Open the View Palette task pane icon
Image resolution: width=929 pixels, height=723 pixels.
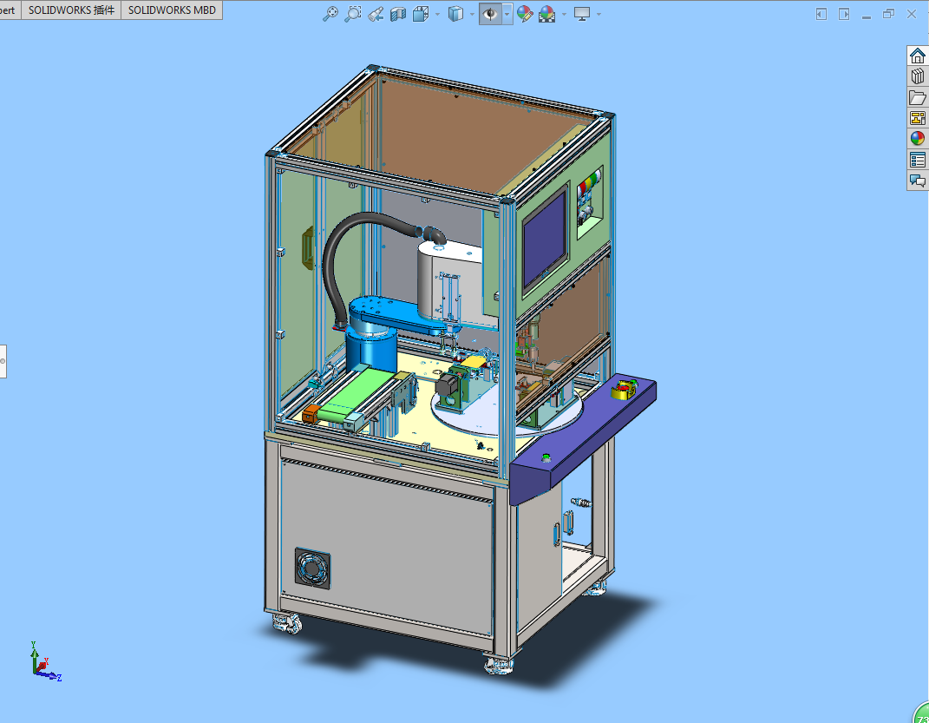[917, 118]
